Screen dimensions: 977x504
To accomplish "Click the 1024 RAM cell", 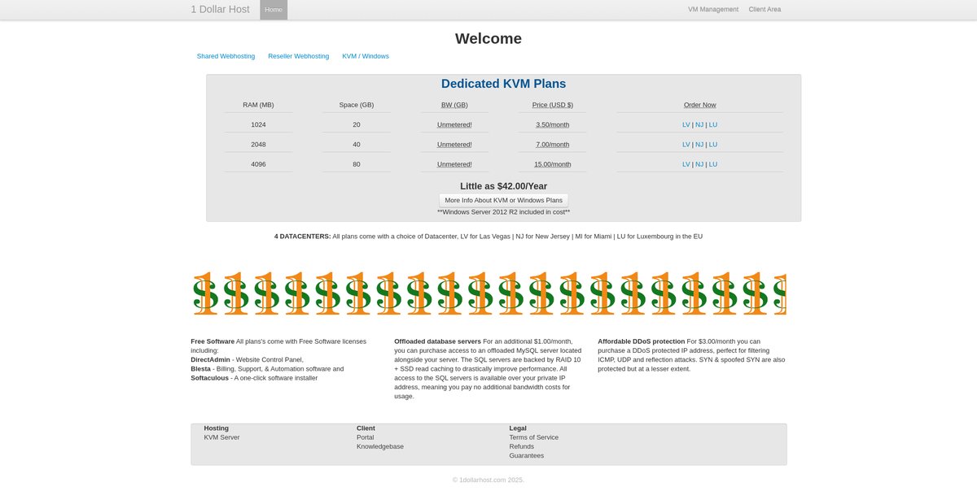I will pos(258,124).
